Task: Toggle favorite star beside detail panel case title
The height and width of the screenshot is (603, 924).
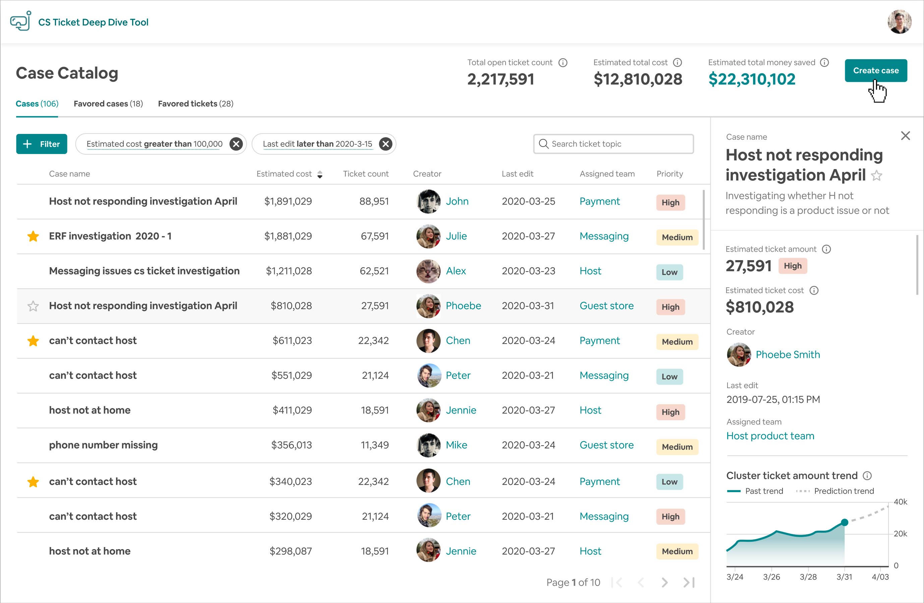Action: click(876, 176)
